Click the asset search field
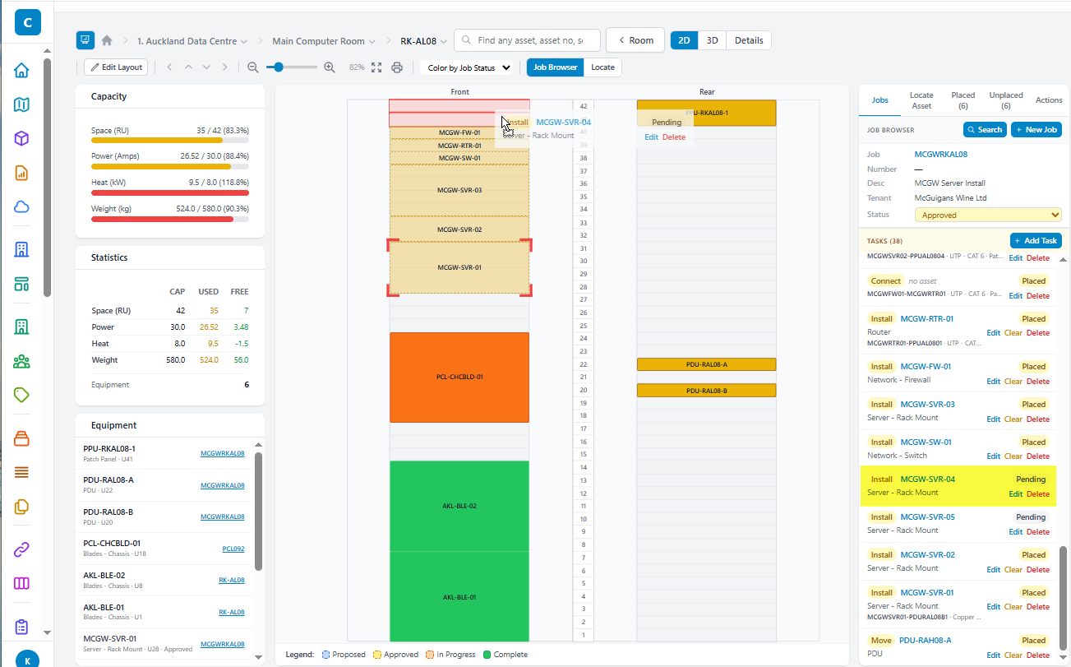 [527, 40]
